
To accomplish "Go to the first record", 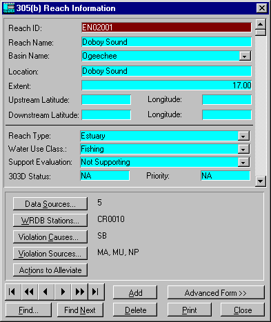I will pyautogui.click(x=13, y=292).
